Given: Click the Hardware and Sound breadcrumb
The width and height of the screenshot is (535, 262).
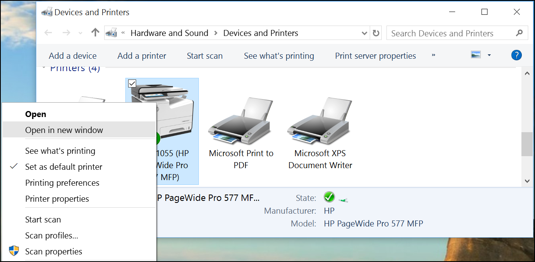Looking at the screenshot, I should click(x=169, y=33).
